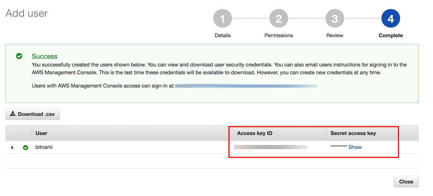Click the blurred console sign-in URL
Viewport: 433px width, 196px height.
point(246,85)
